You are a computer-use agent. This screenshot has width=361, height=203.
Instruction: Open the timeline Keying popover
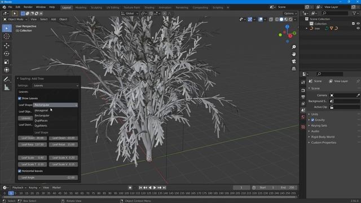pyautogui.click(x=34, y=188)
